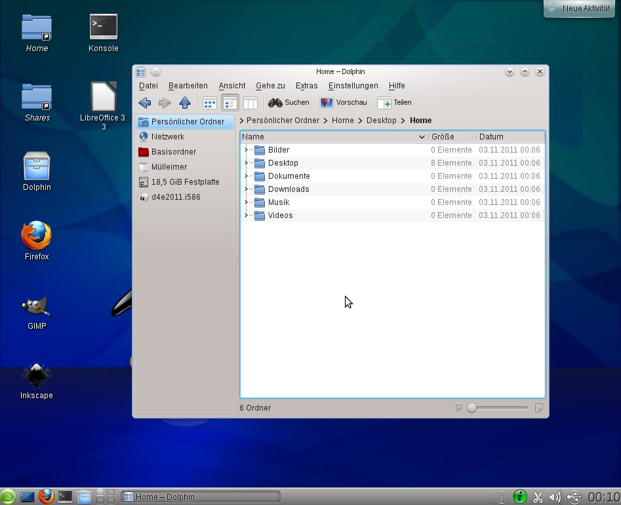
Task: Select the Musik folder icon
Action: 260,202
